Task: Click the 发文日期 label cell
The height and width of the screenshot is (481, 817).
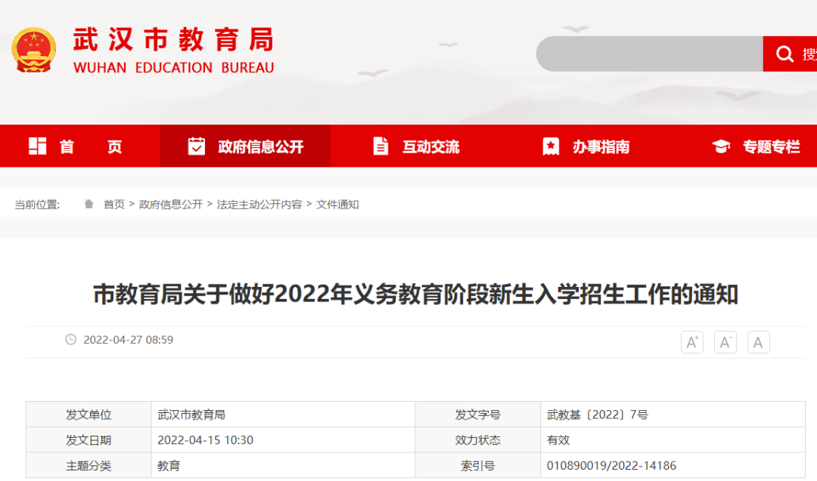Action: pos(89,440)
